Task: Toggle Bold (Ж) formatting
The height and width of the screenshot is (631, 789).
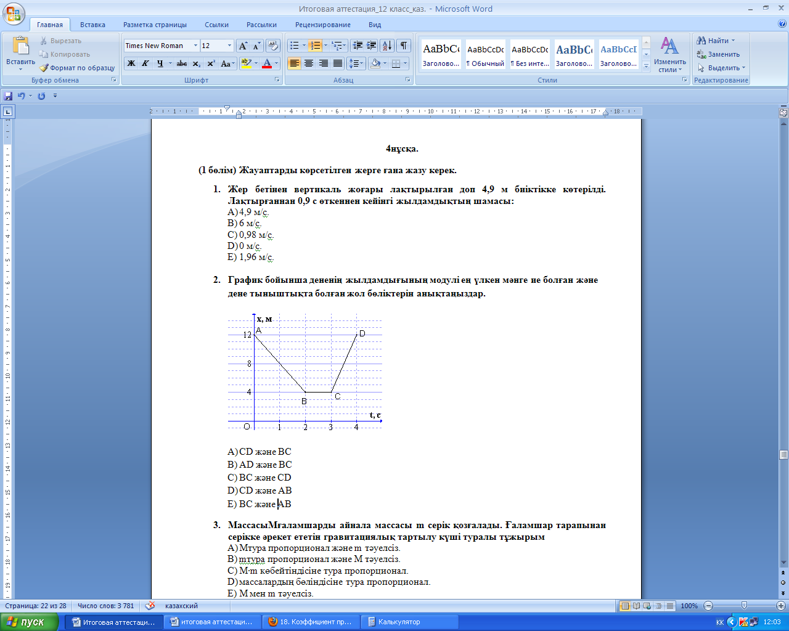Action: pos(131,63)
